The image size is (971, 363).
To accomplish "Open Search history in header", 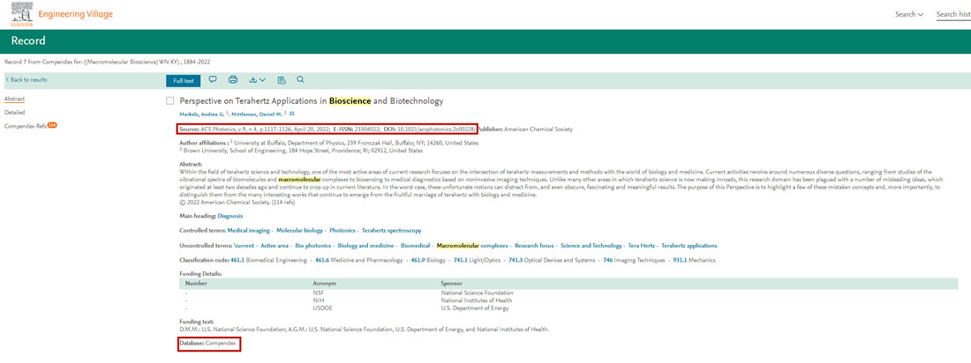I will tap(952, 14).
